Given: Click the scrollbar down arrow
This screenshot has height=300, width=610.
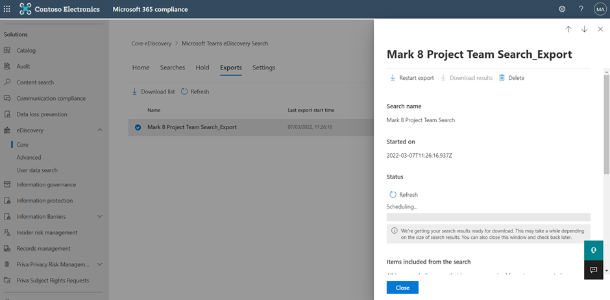Looking at the screenshot, I should (x=607, y=269).
